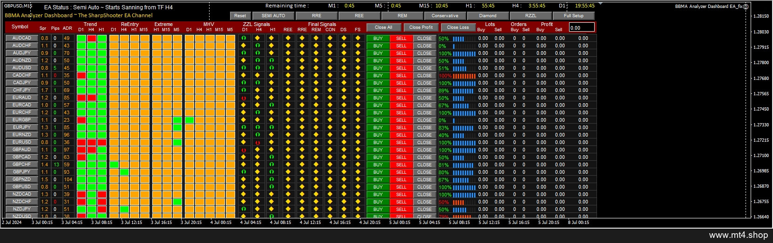Click the Reset button
Screen dimensions: 773x243
coord(240,15)
